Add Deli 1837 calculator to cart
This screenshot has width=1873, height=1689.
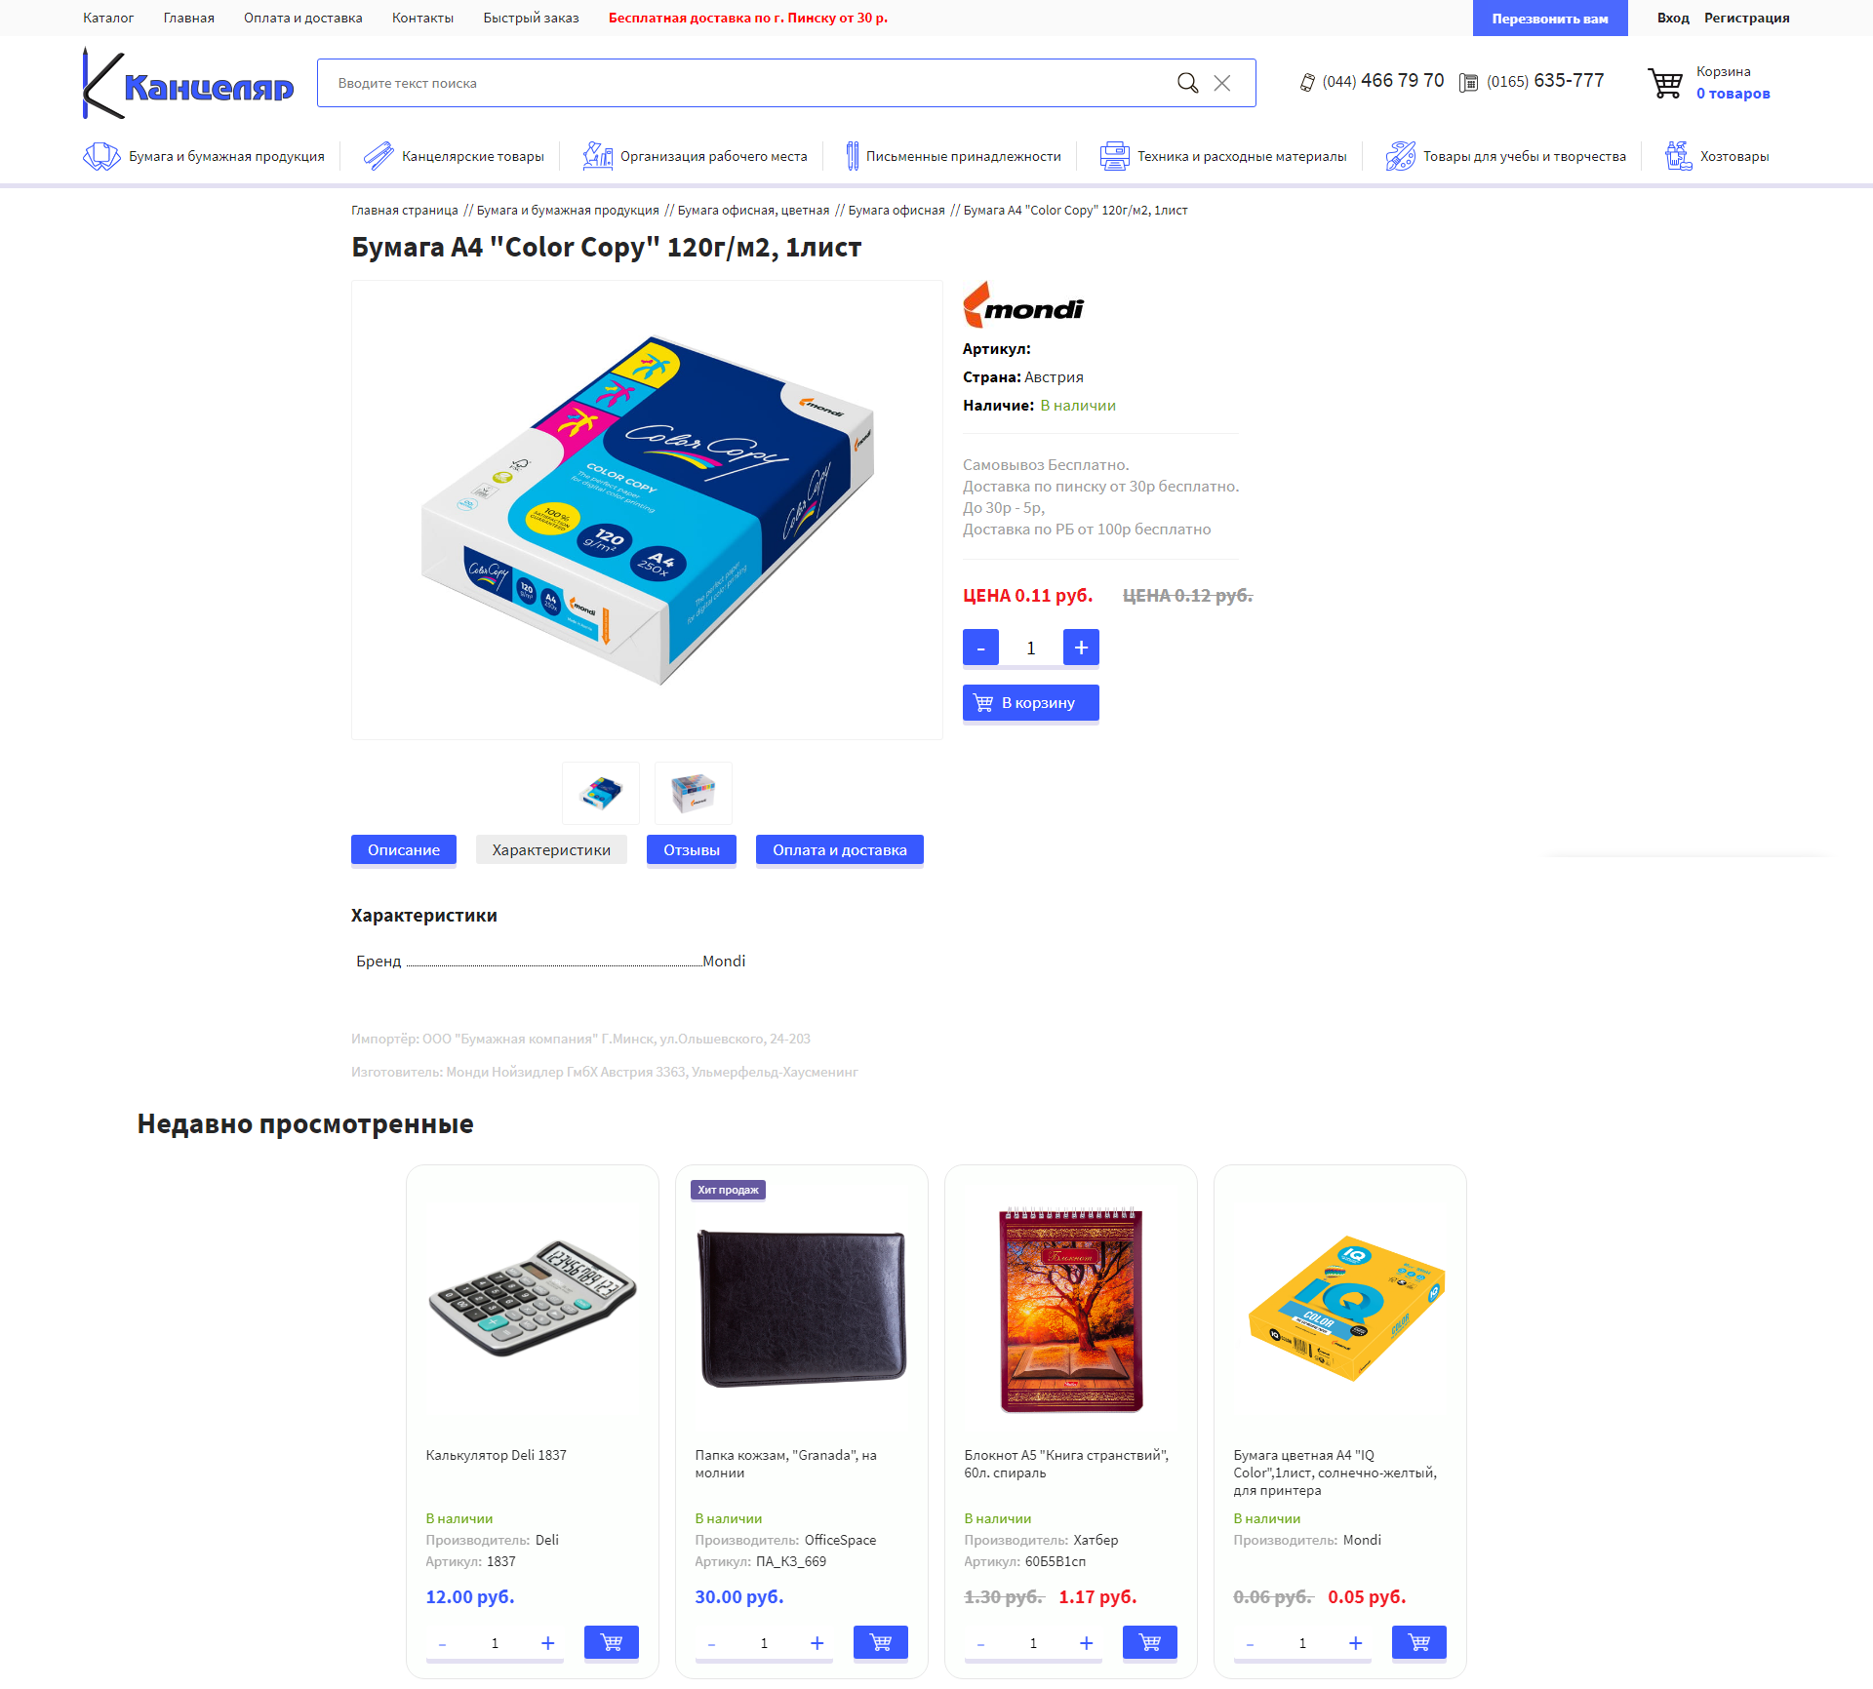[x=612, y=1642]
